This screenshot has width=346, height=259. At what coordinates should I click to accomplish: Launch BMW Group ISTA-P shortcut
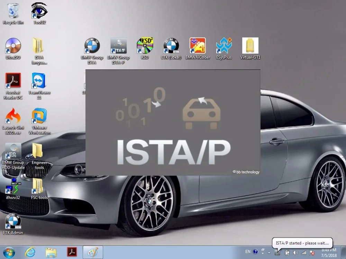118,46
